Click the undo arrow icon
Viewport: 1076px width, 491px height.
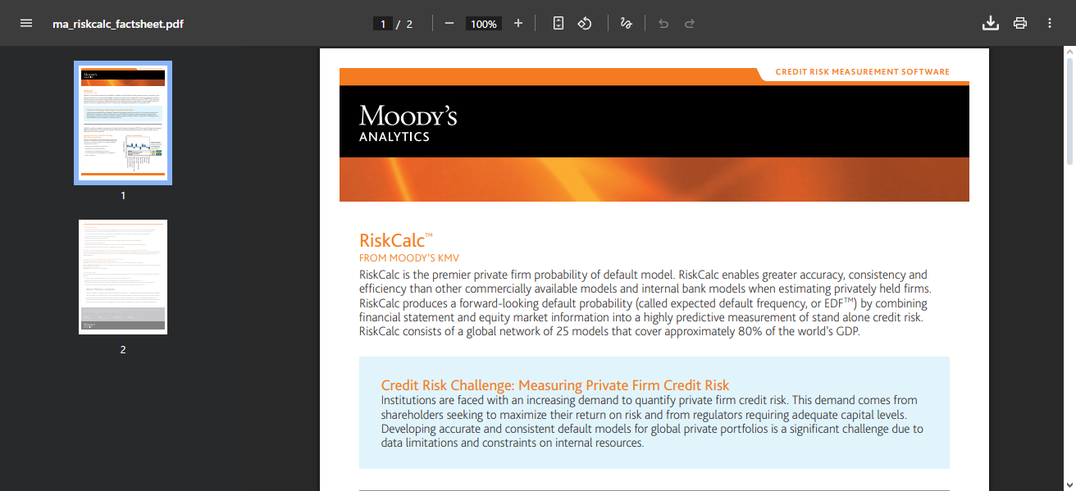[663, 23]
